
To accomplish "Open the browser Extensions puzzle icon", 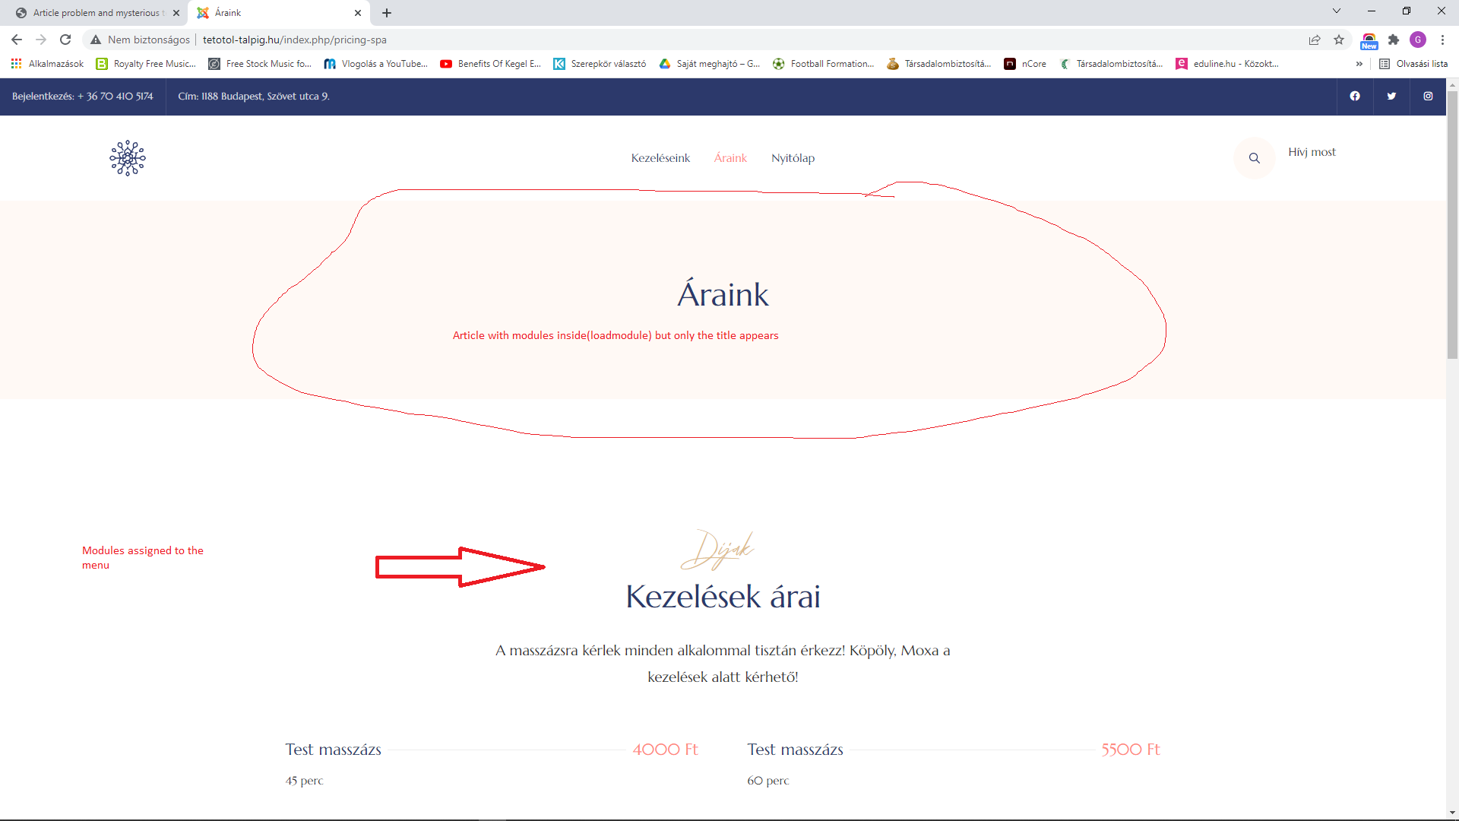I will pyautogui.click(x=1394, y=40).
